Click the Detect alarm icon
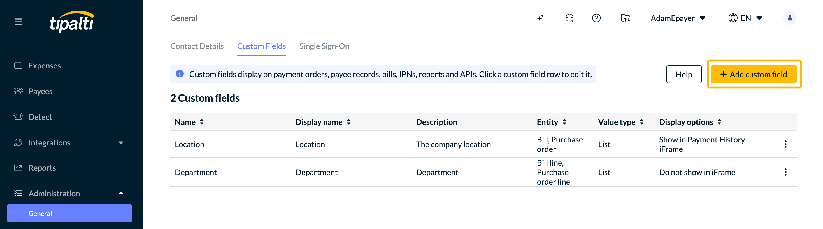This screenshot has height=229, width=823. point(18,116)
